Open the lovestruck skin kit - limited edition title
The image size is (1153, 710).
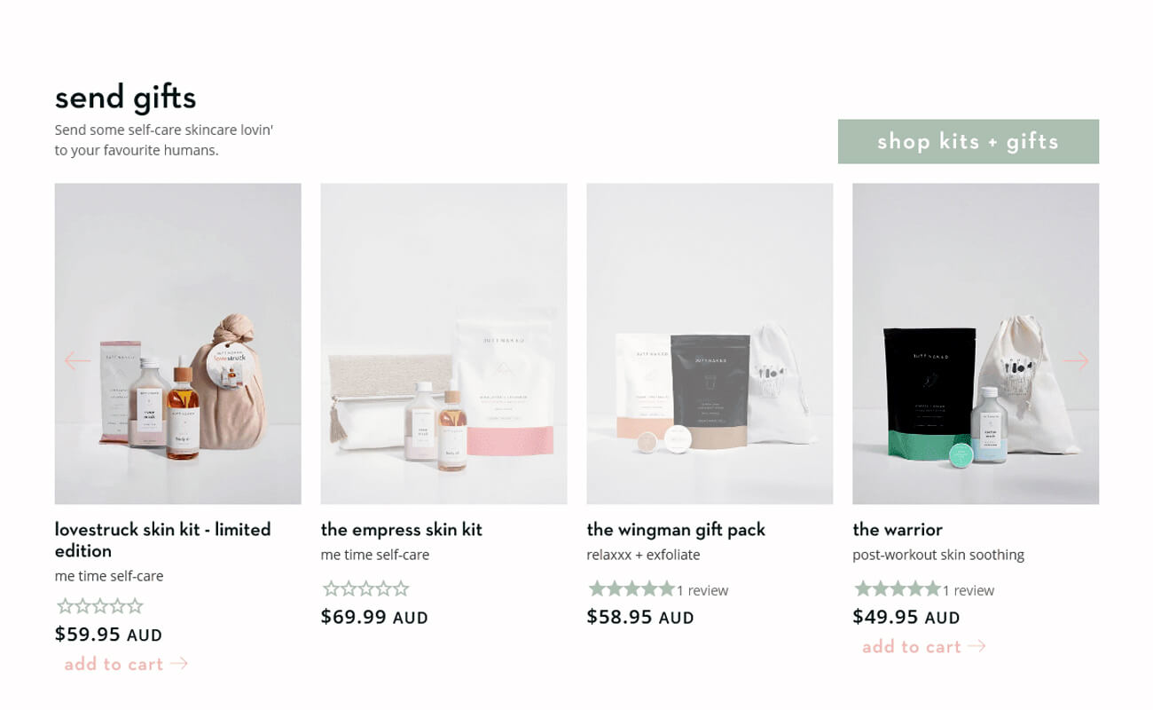click(x=163, y=540)
